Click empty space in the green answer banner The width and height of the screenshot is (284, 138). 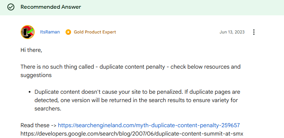(x=181, y=7)
